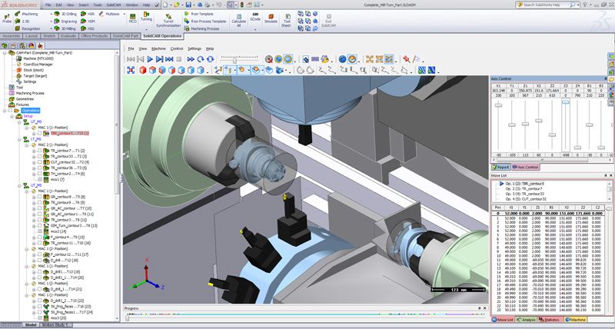Check the TR_contour36 operation checkbox

(40, 168)
